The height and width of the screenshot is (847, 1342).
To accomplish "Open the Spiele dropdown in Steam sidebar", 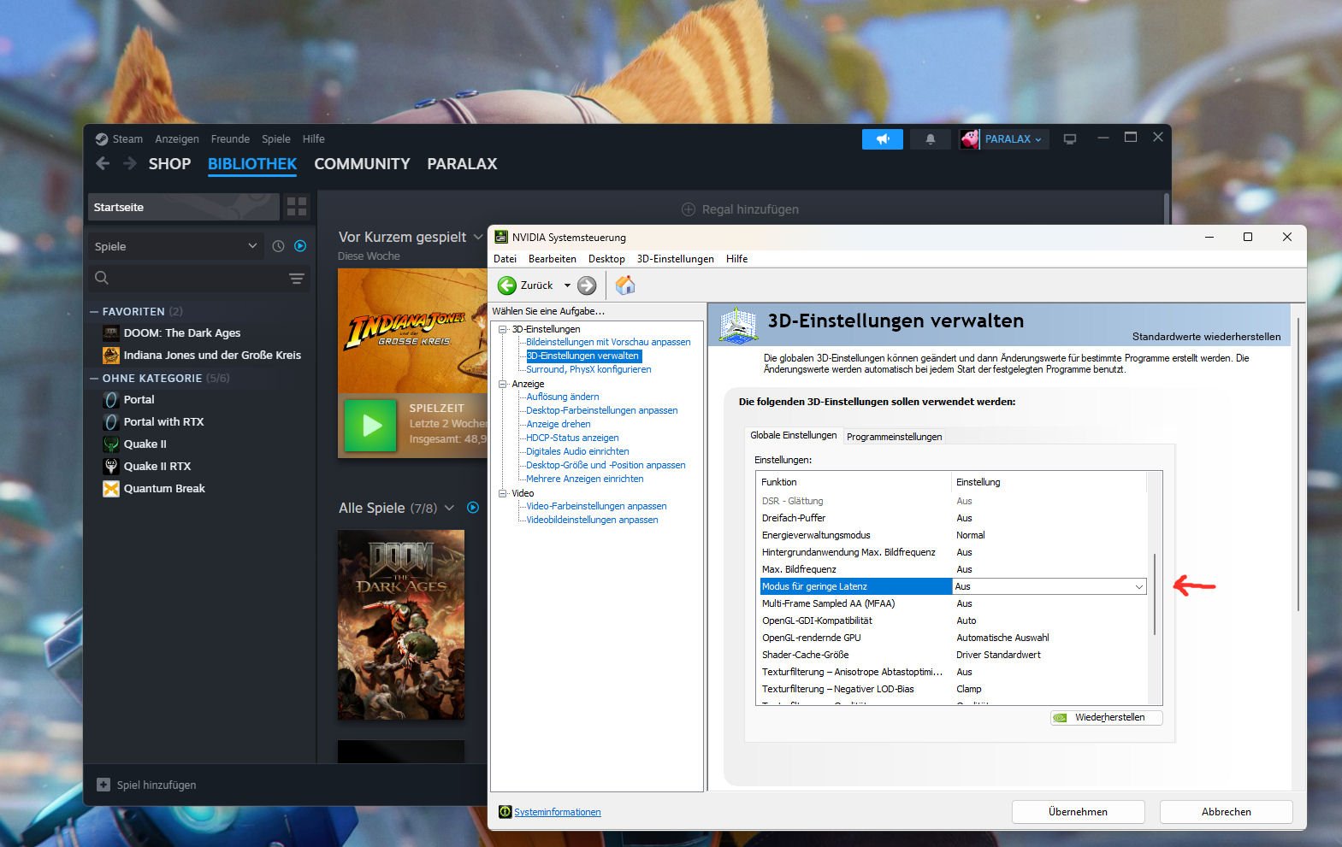I will (176, 246).
